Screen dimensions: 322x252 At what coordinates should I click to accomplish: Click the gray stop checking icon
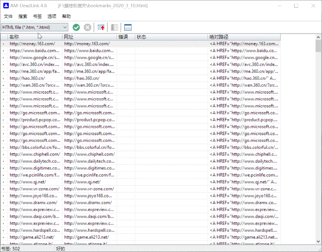(87, 27)
